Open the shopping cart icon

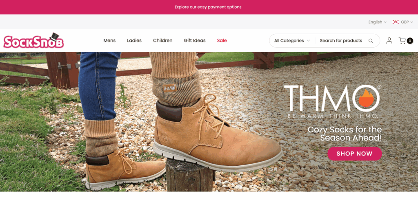(x=402, y=40)
